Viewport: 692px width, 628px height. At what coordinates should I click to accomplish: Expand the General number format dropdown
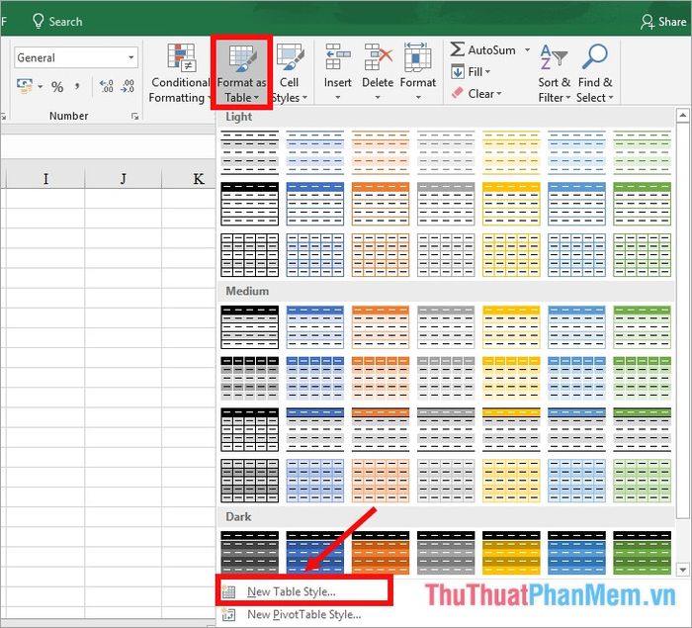(x=131, y=57)
